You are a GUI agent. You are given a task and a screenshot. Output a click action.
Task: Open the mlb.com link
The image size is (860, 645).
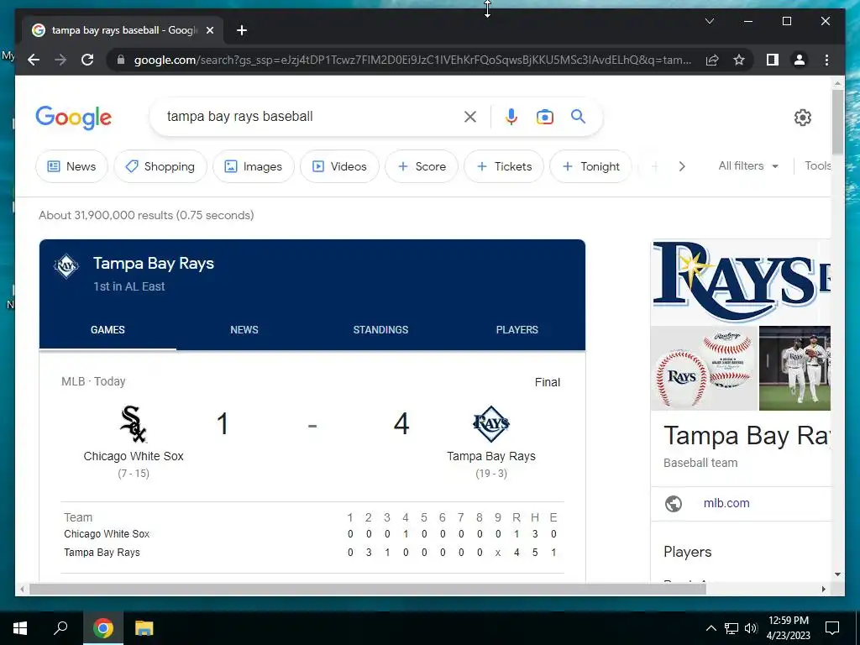(726, 503)
